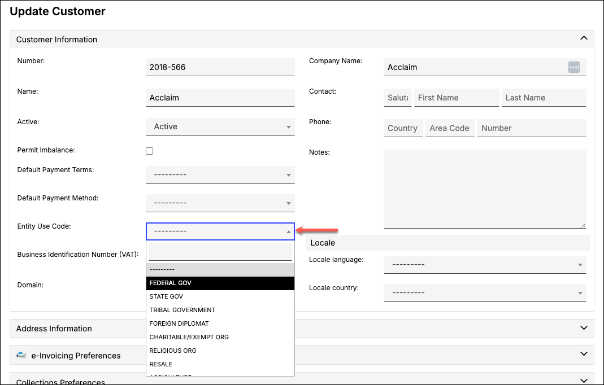Click the e-Invoicing Preferences header text
Screen dimensions: 604x385
click(x=76, y=355)
